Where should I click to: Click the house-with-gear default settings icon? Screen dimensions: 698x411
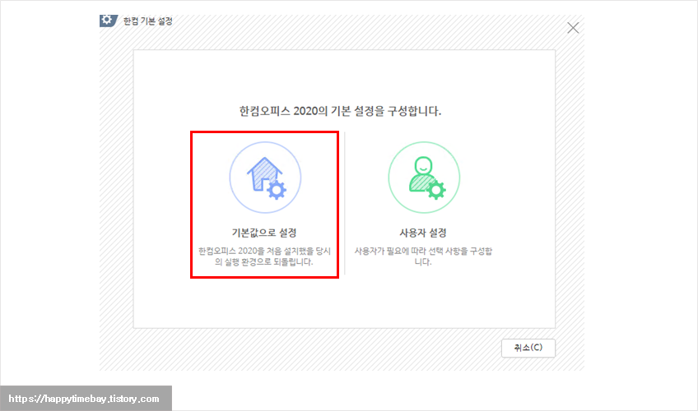pyautogui.click(x=265, y=178)
